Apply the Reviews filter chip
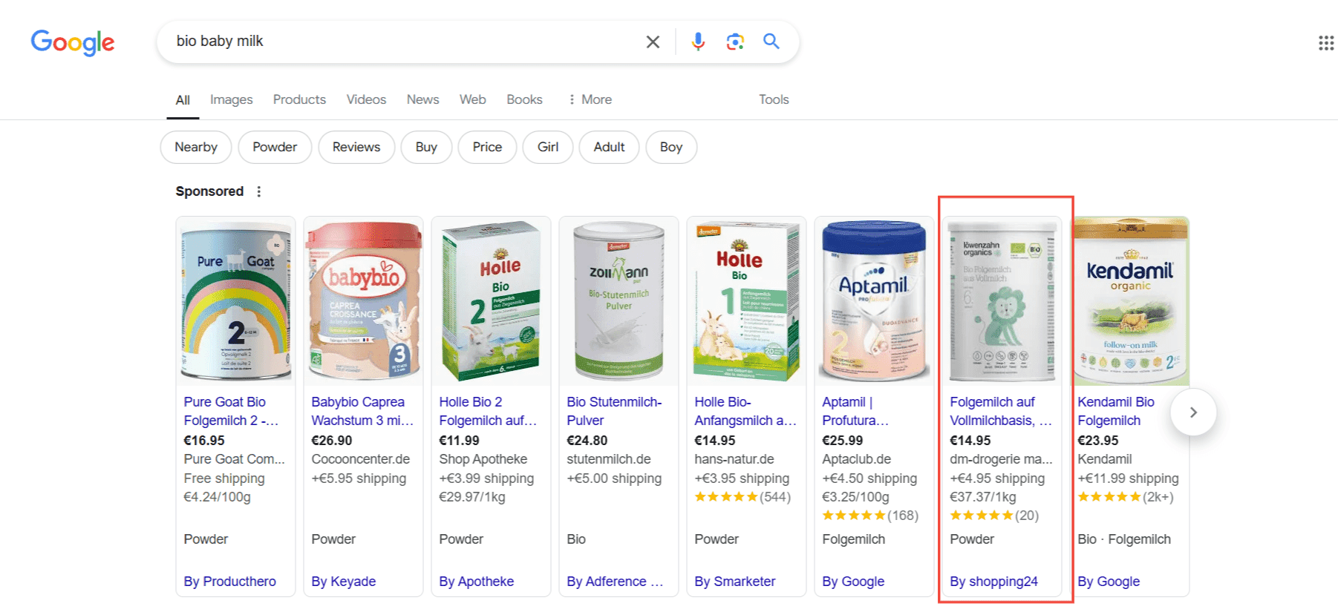1338x612 pixels. pos(356,147)
